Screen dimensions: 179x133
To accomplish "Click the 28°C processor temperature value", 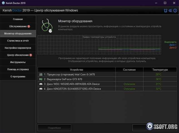I will [158, 74].
